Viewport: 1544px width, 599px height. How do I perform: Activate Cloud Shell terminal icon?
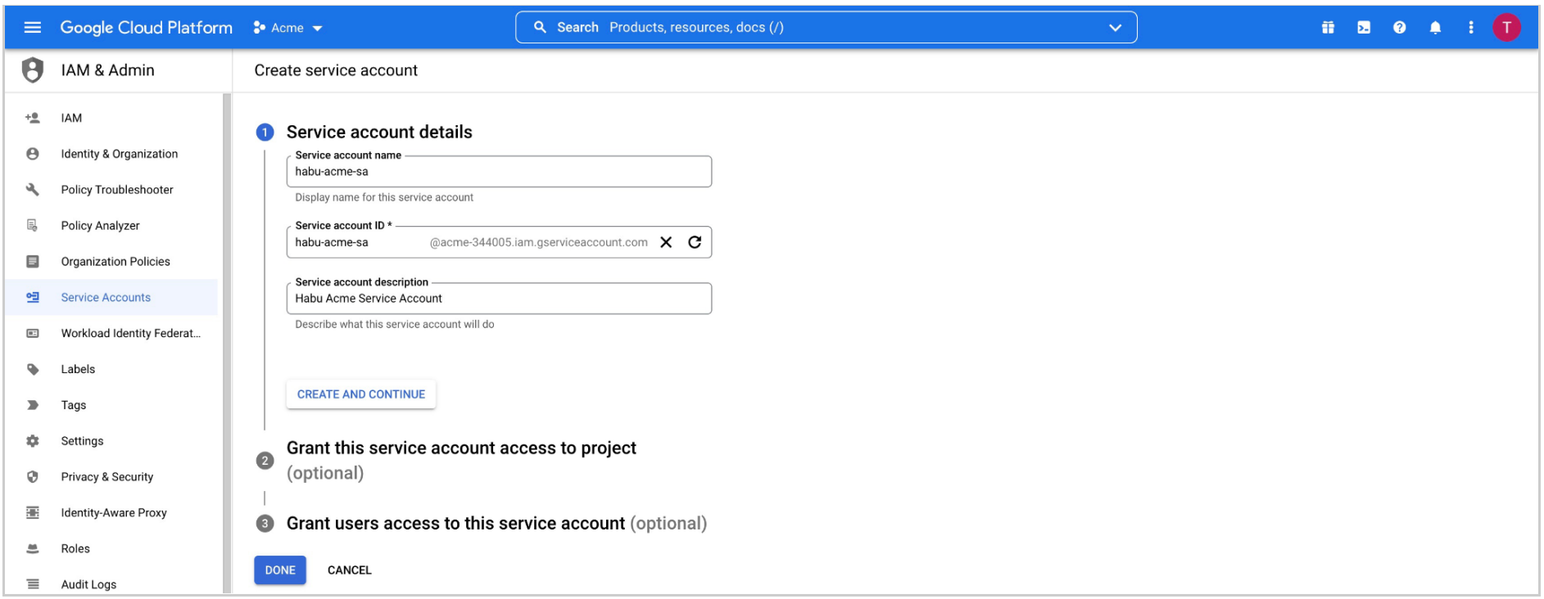click(x=1364, y=28)
